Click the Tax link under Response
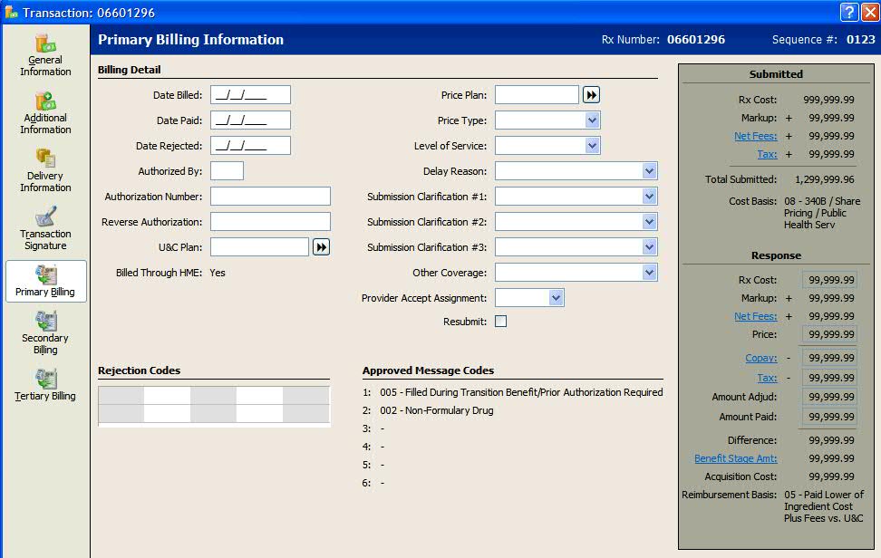 tap(767, 378)
